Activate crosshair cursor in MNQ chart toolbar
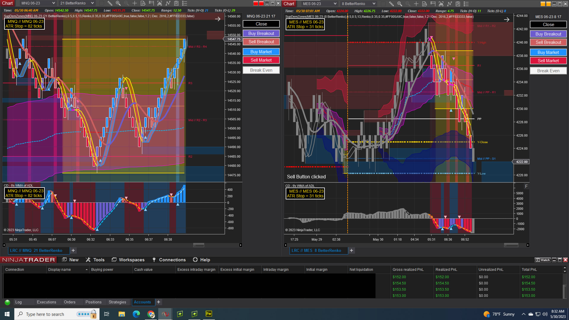This screenshot has width=569, height=320. click(135, 3)
